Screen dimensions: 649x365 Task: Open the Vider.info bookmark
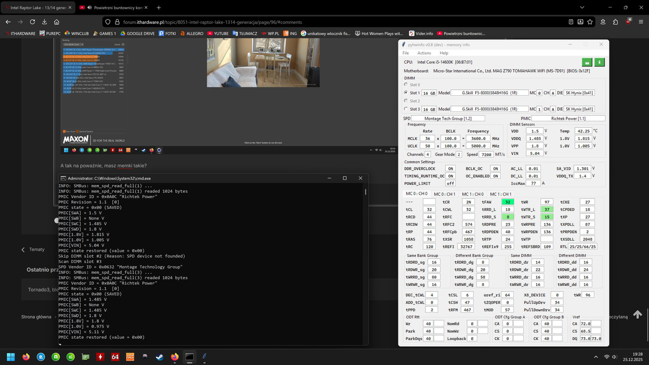click(420, 33)
